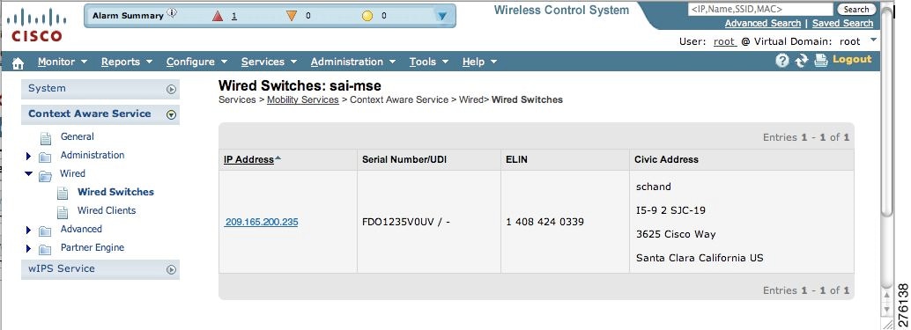
Task: Collapse the Wired folder tree node
Action: 29,173
